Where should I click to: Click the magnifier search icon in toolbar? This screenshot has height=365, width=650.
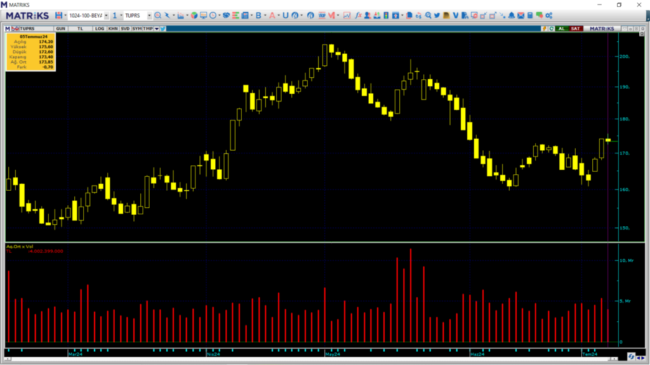click(157, 15)
